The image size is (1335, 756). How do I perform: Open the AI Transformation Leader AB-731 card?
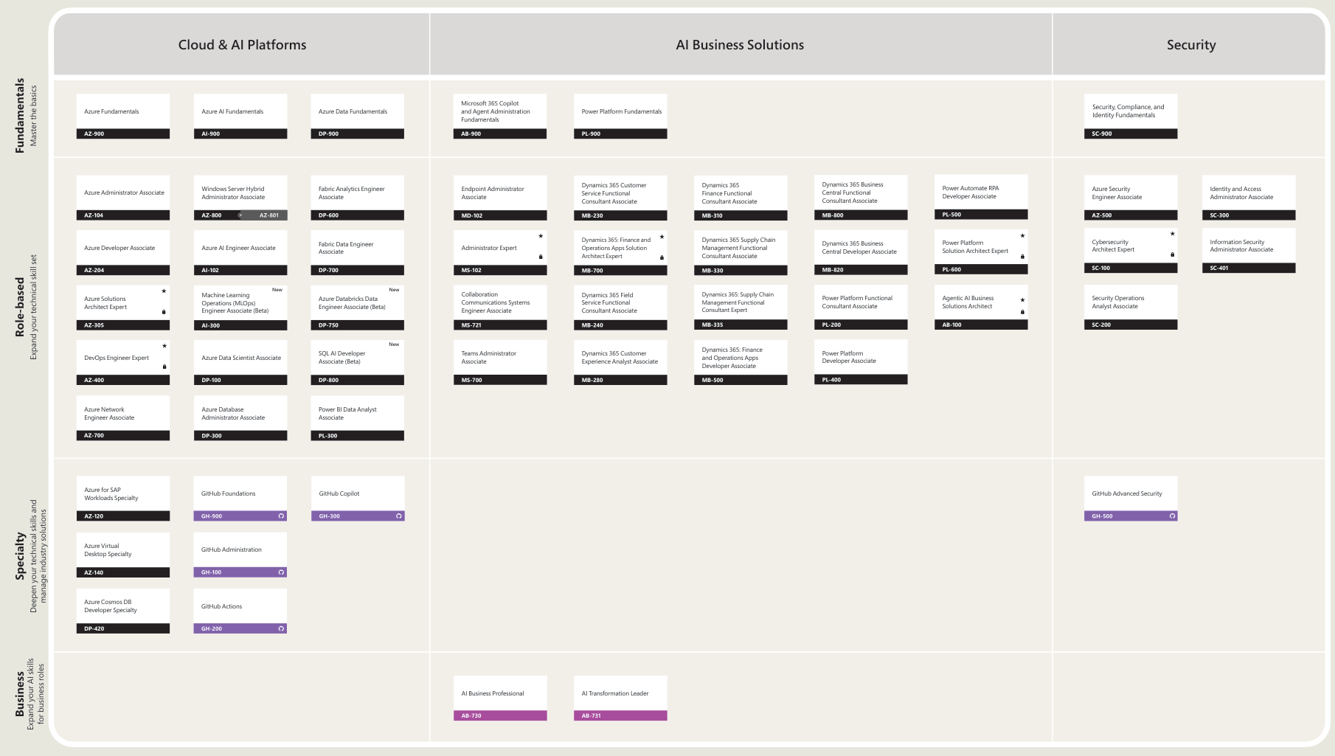pyautogui.click(x=620, y=698)
